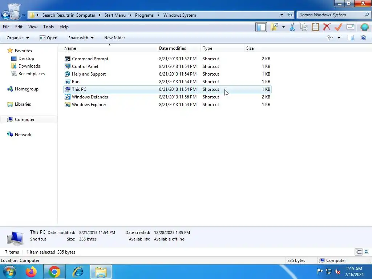Click Start Menu in the address breadcrumb
The height and width of the screenshot is (279, 372).
[x=115, y=15]
